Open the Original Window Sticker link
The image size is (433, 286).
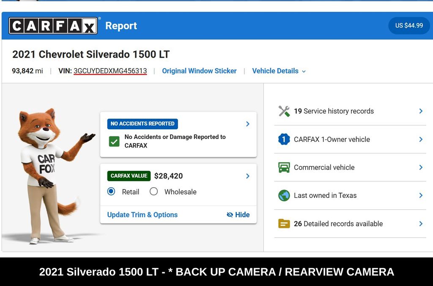(199, 71)
